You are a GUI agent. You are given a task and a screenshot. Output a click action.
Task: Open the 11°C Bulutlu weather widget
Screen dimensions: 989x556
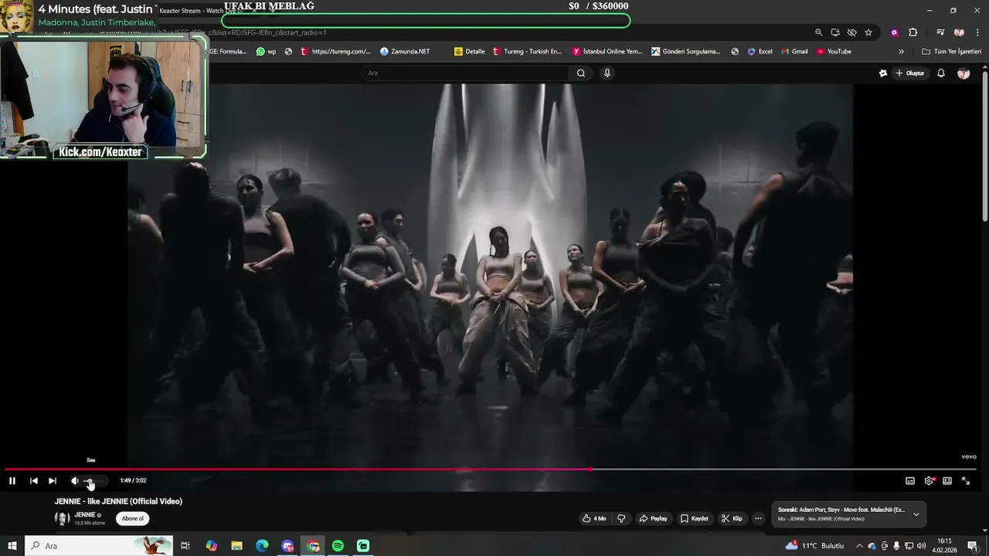pos(815,546)
